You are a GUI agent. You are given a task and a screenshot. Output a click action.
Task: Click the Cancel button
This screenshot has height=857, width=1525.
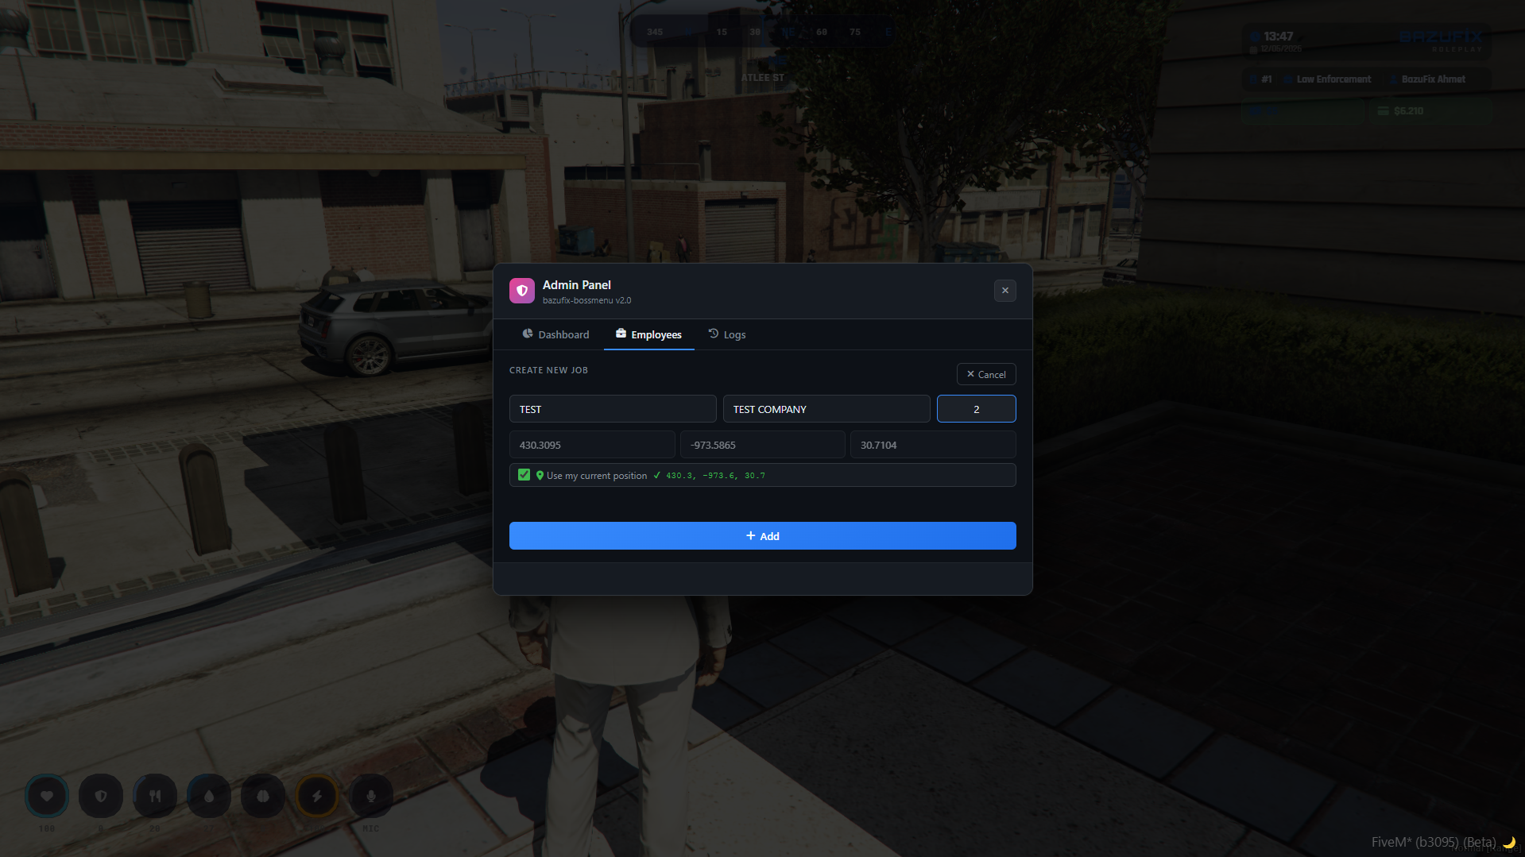pos(986,374)
